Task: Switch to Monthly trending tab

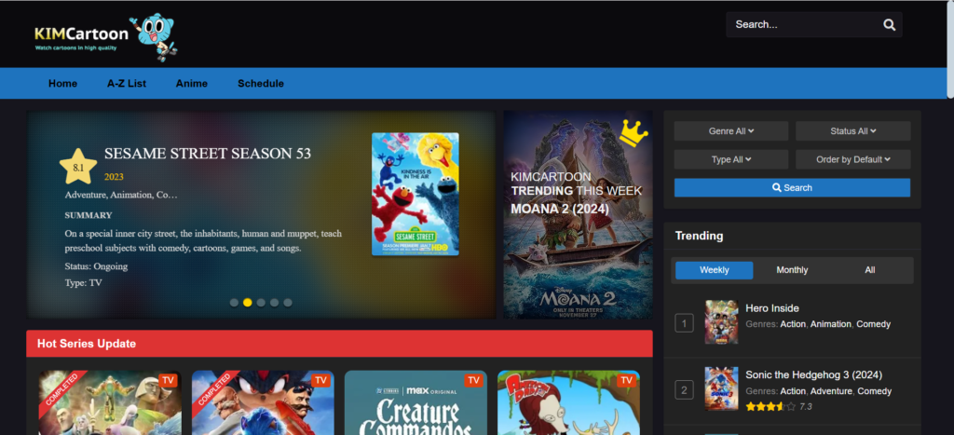Action: click(x=792, y=270)
